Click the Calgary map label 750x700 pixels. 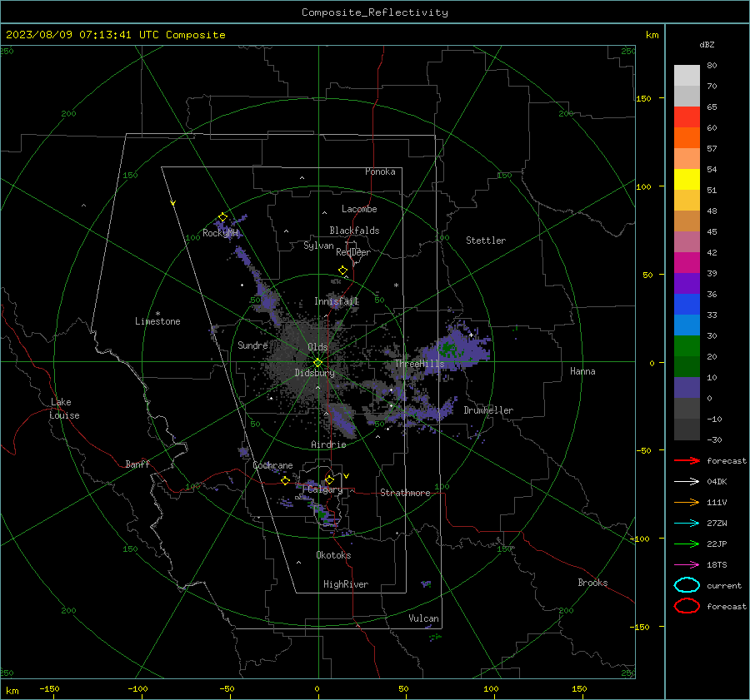click(325, 489)
